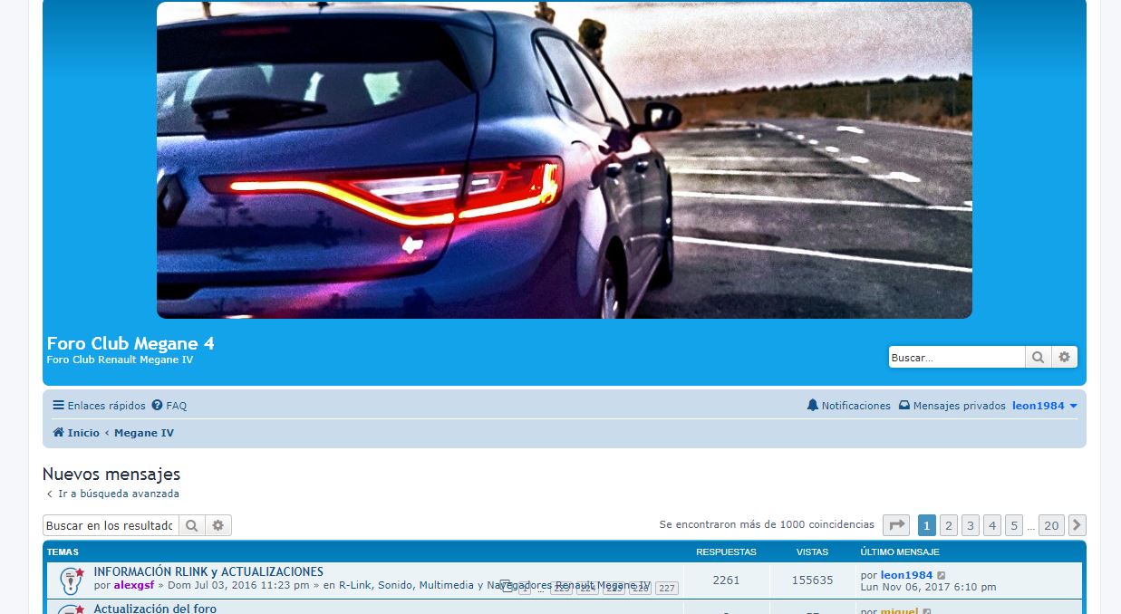This screenshot has height=614, width=1121.
Task: Click results advanced search gear button
Action: click(x=218, y=525)
